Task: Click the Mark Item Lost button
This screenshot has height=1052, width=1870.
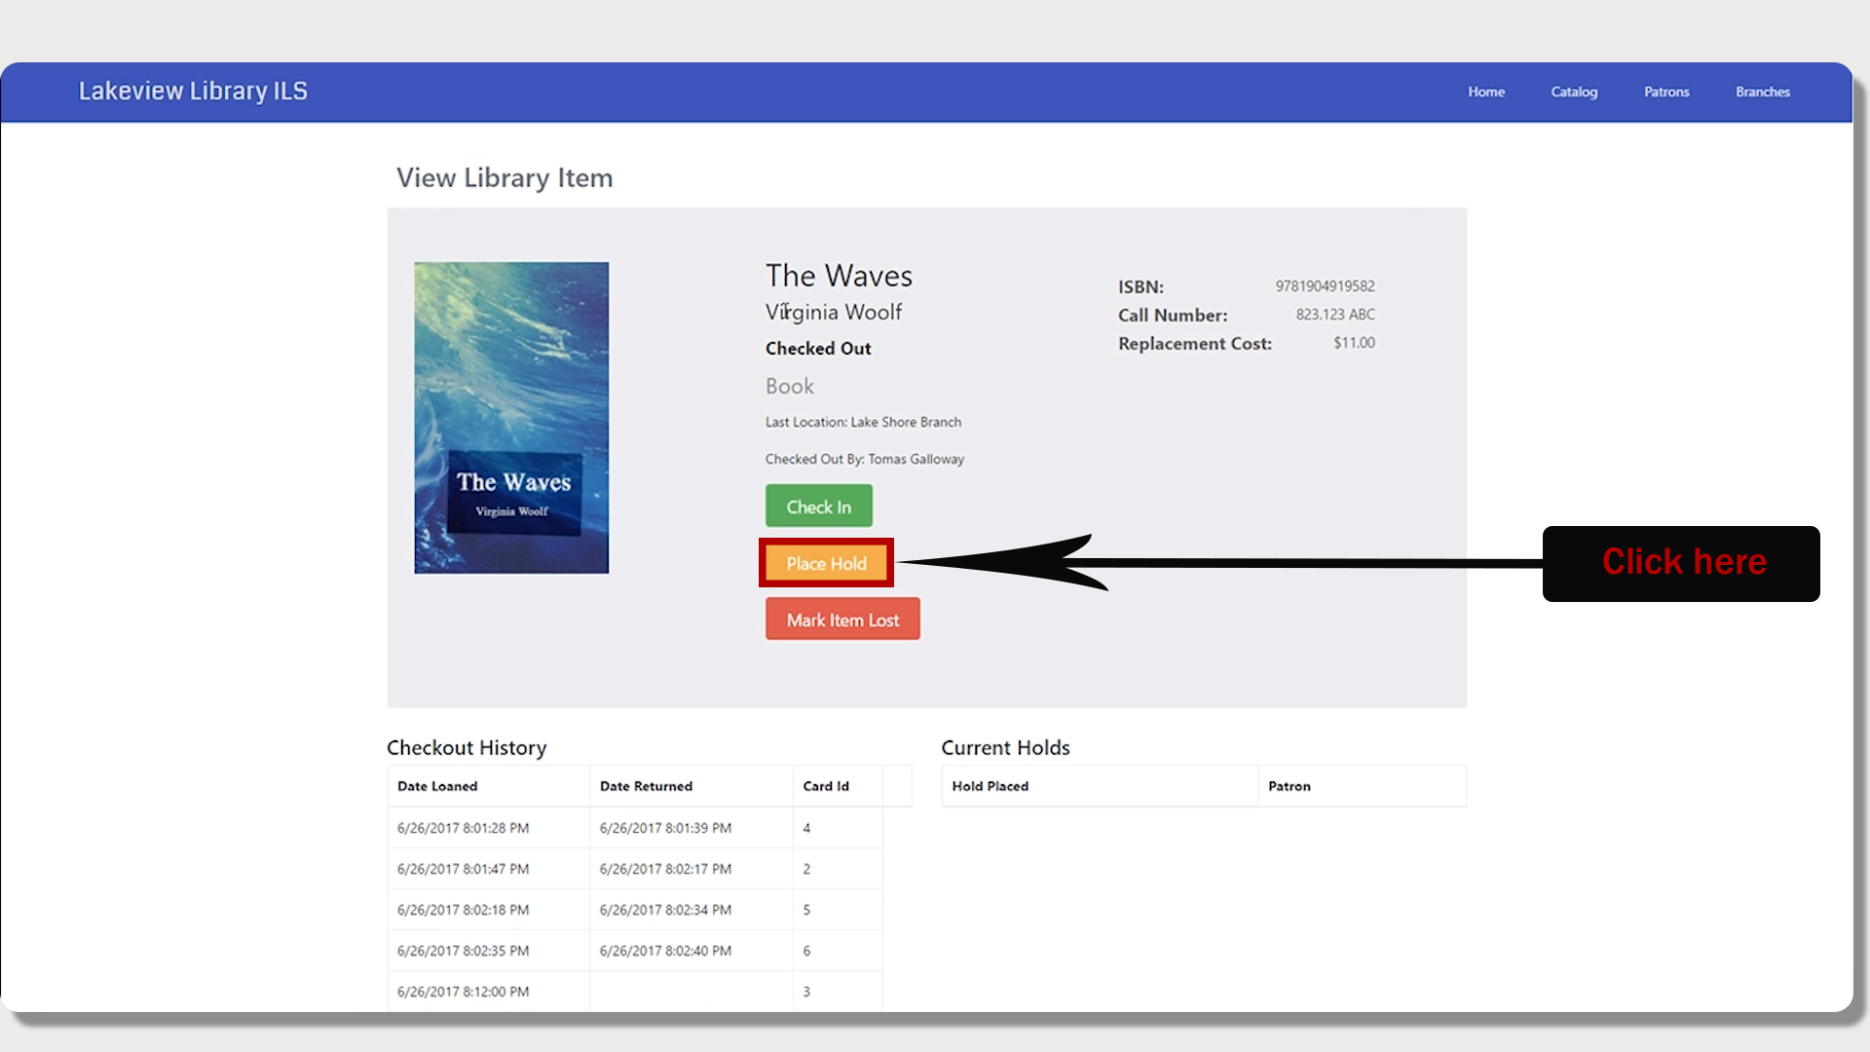Action: tap(842, 620)
